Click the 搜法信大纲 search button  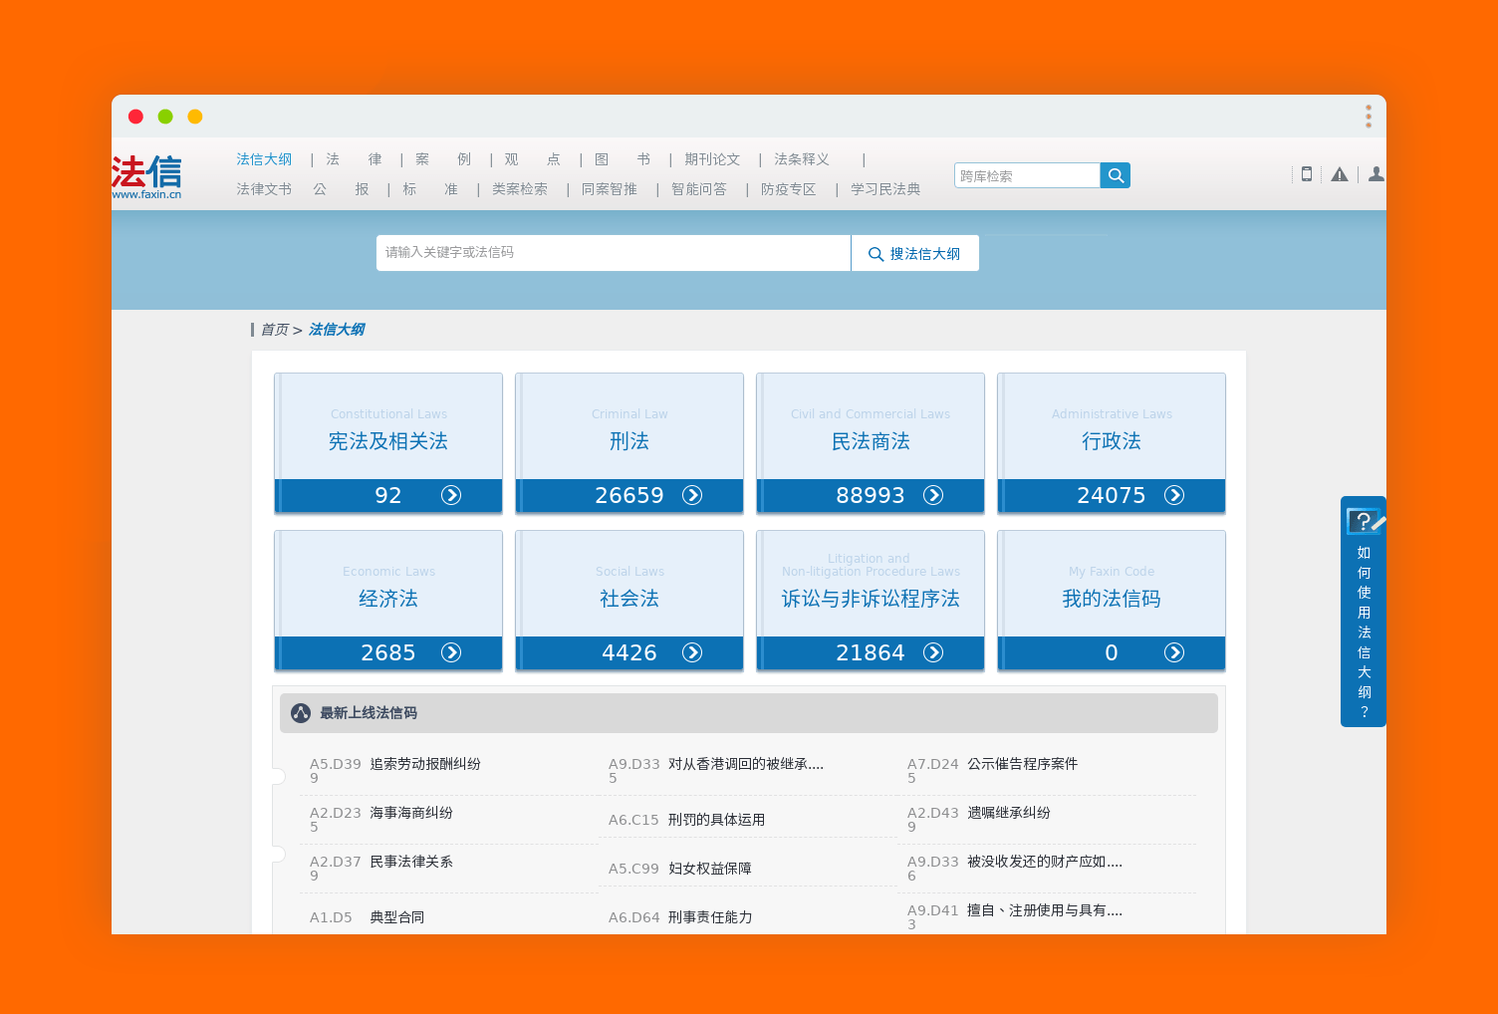coord(915,253)
